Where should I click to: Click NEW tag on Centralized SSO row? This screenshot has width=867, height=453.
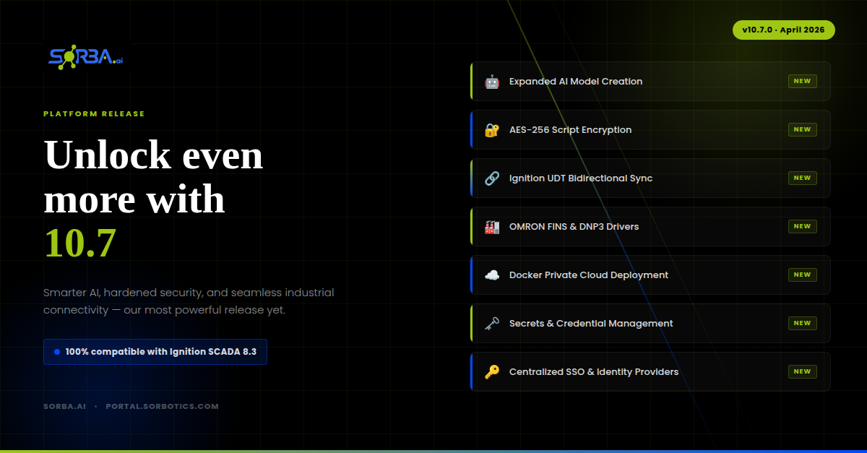802,372
